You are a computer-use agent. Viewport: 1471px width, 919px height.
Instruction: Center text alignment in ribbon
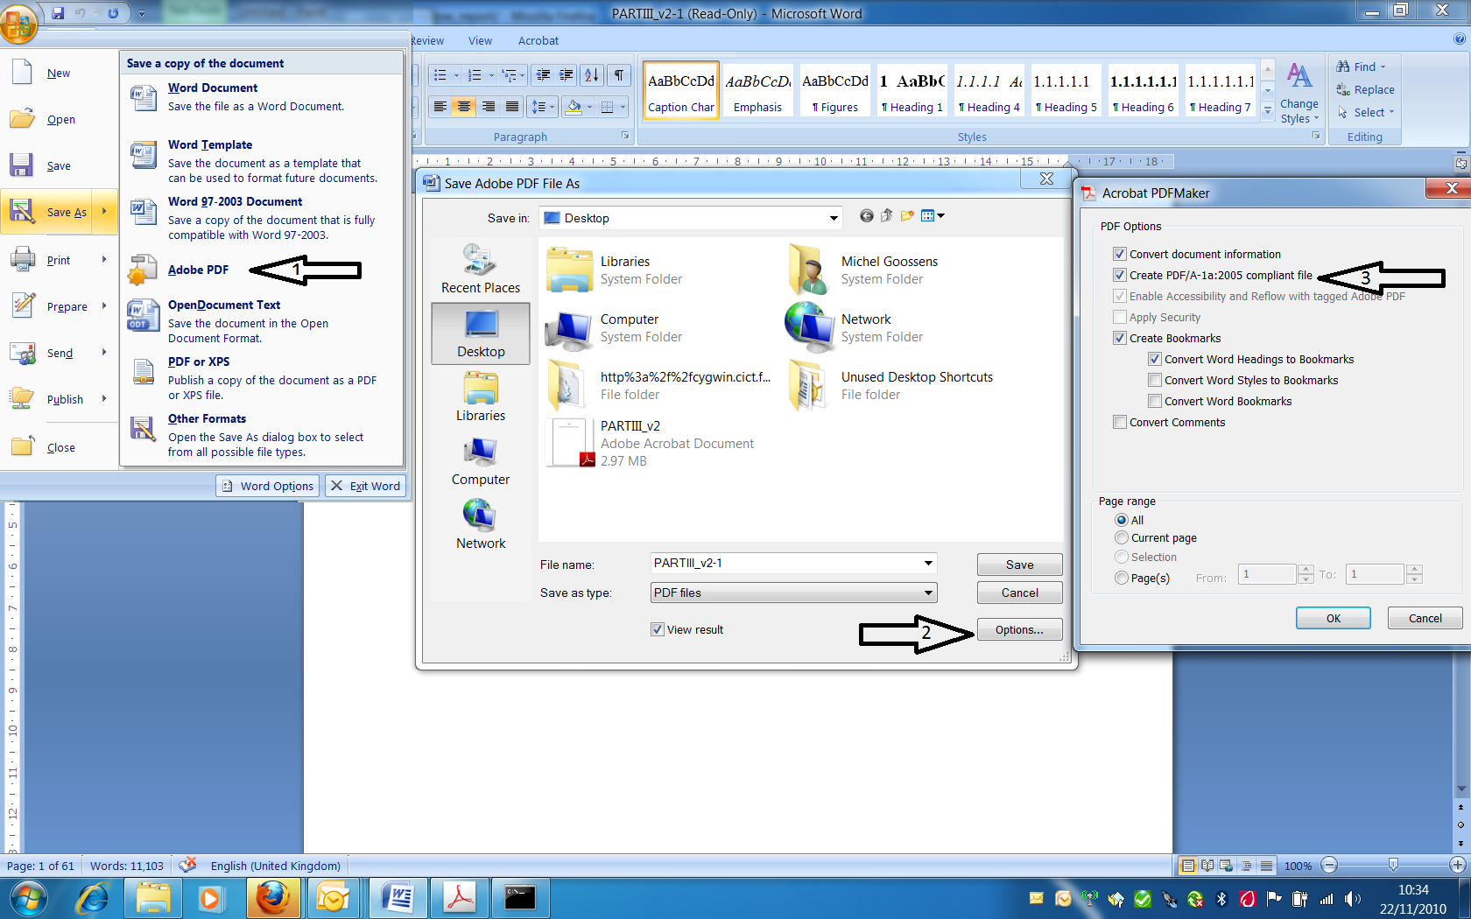[464, 107]
